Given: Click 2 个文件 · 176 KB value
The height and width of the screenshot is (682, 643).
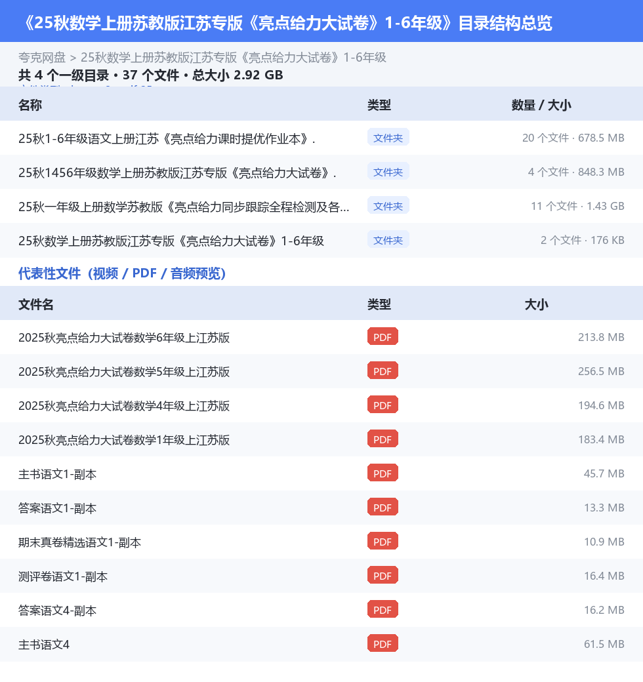Looking at the screenshot, I should click(x=583, y=240).
